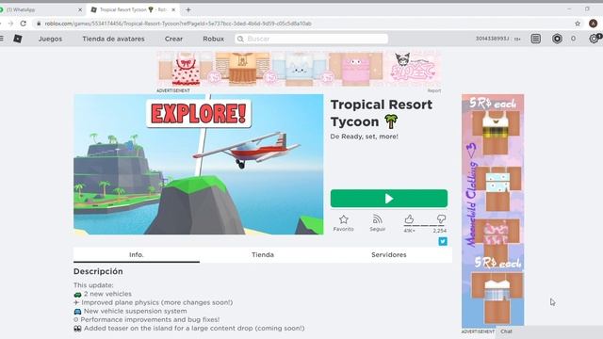Screen dimensions: 603x339
Task: Open a new browser tab
Action: (x=188, y=10)
